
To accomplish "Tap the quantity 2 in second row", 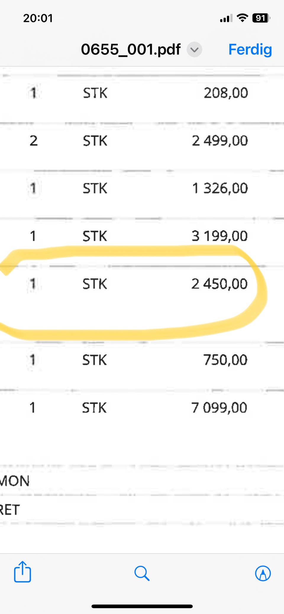I will pos(33,141).
